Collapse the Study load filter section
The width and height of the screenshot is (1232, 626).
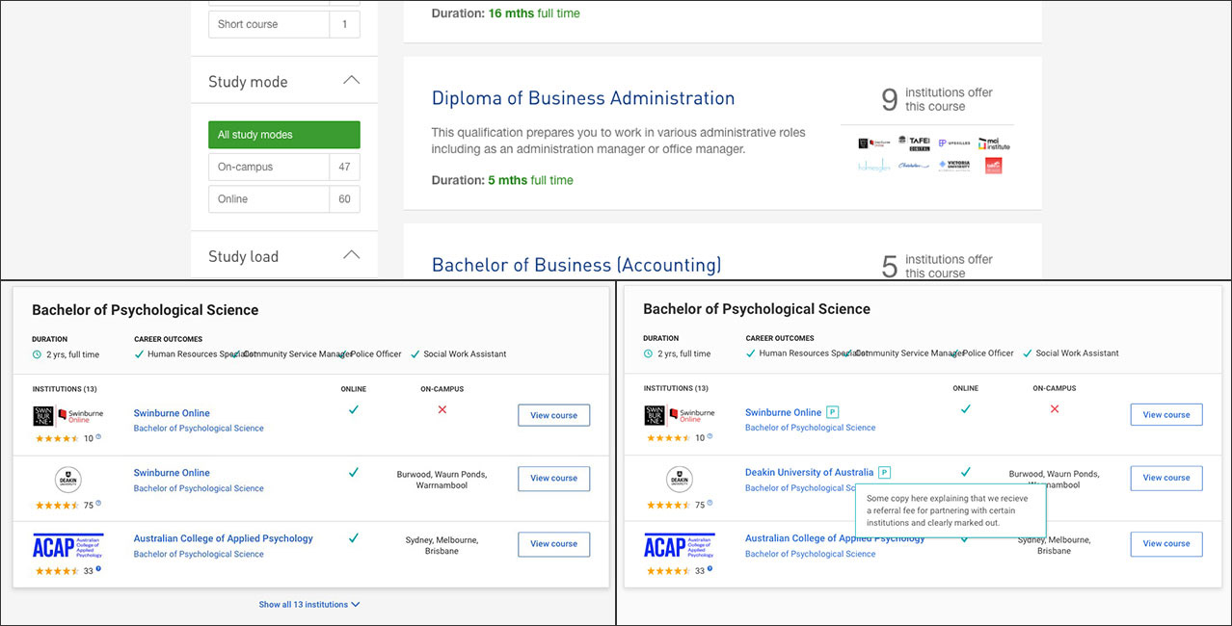point(351,256)
